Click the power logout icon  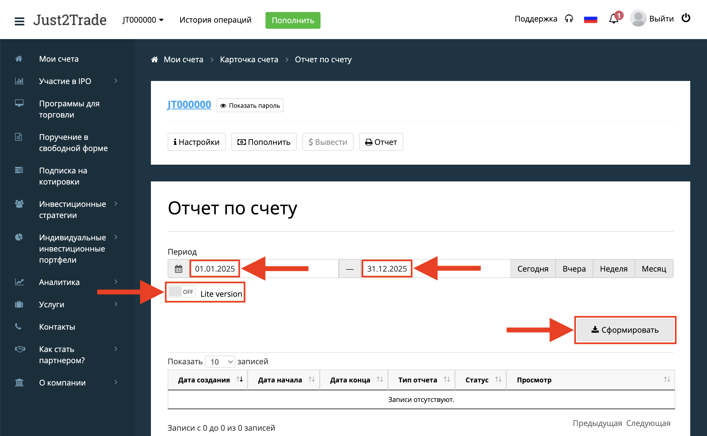coord(686,18)
